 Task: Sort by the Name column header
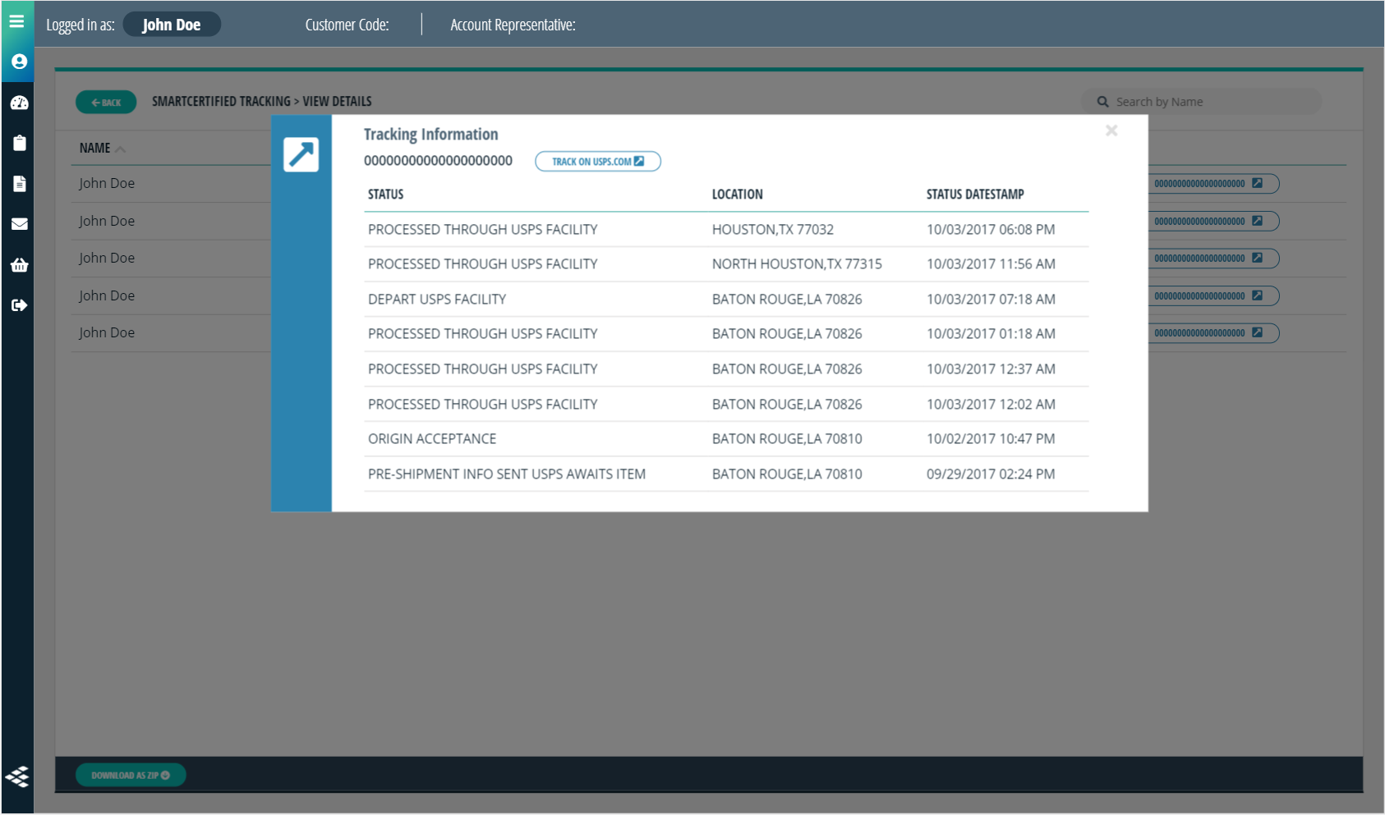[x=102, y=149]
